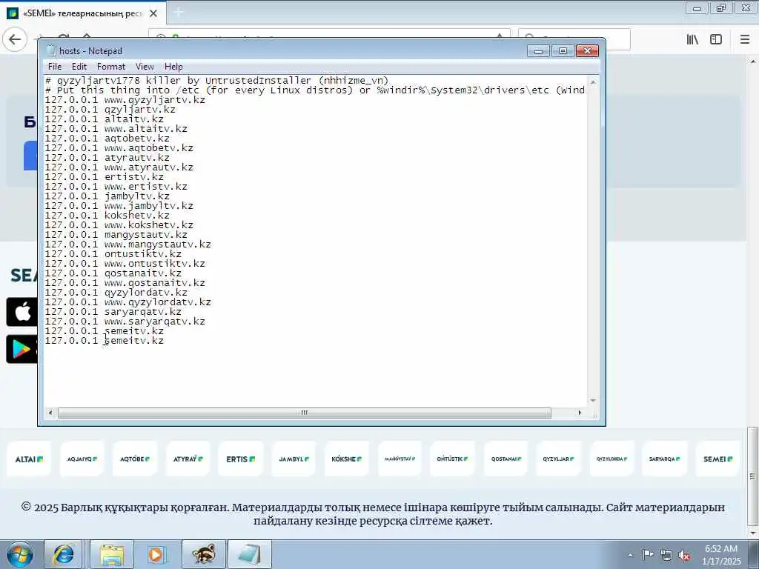
Task: Click line '127.0.0.1 www.saryarqatv.kz'
Action: click(x=125, y=322)
